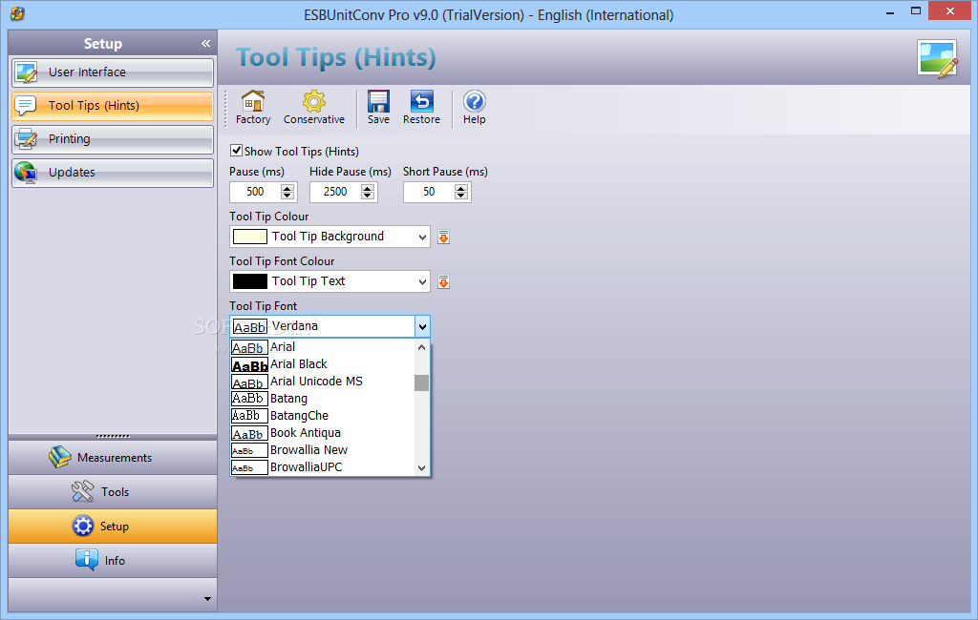
Task: Decrease the Short Pause (ms) value
Action: coord(461,196)
